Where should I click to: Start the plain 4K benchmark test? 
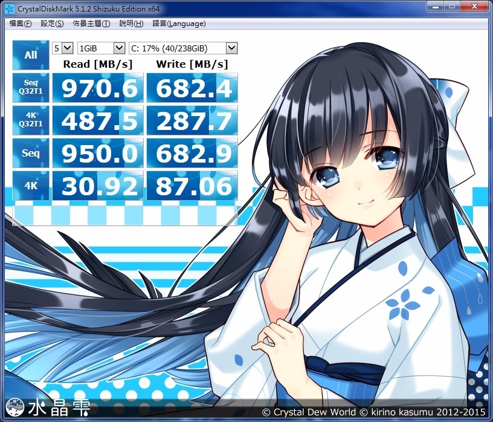tap(31, 186)
